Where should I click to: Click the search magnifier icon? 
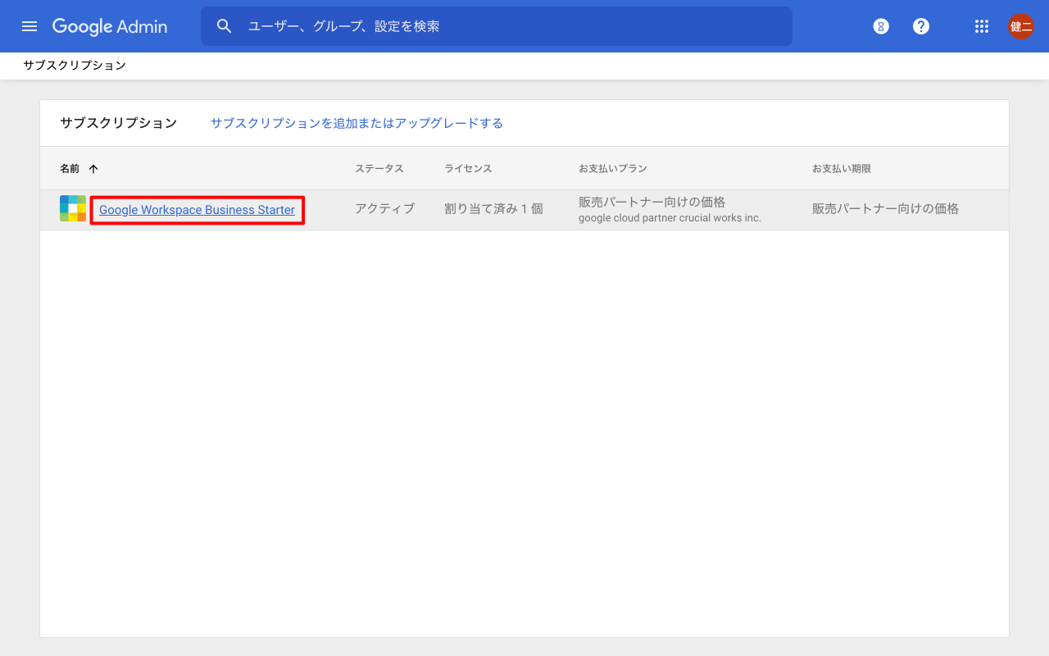point(225,26)
